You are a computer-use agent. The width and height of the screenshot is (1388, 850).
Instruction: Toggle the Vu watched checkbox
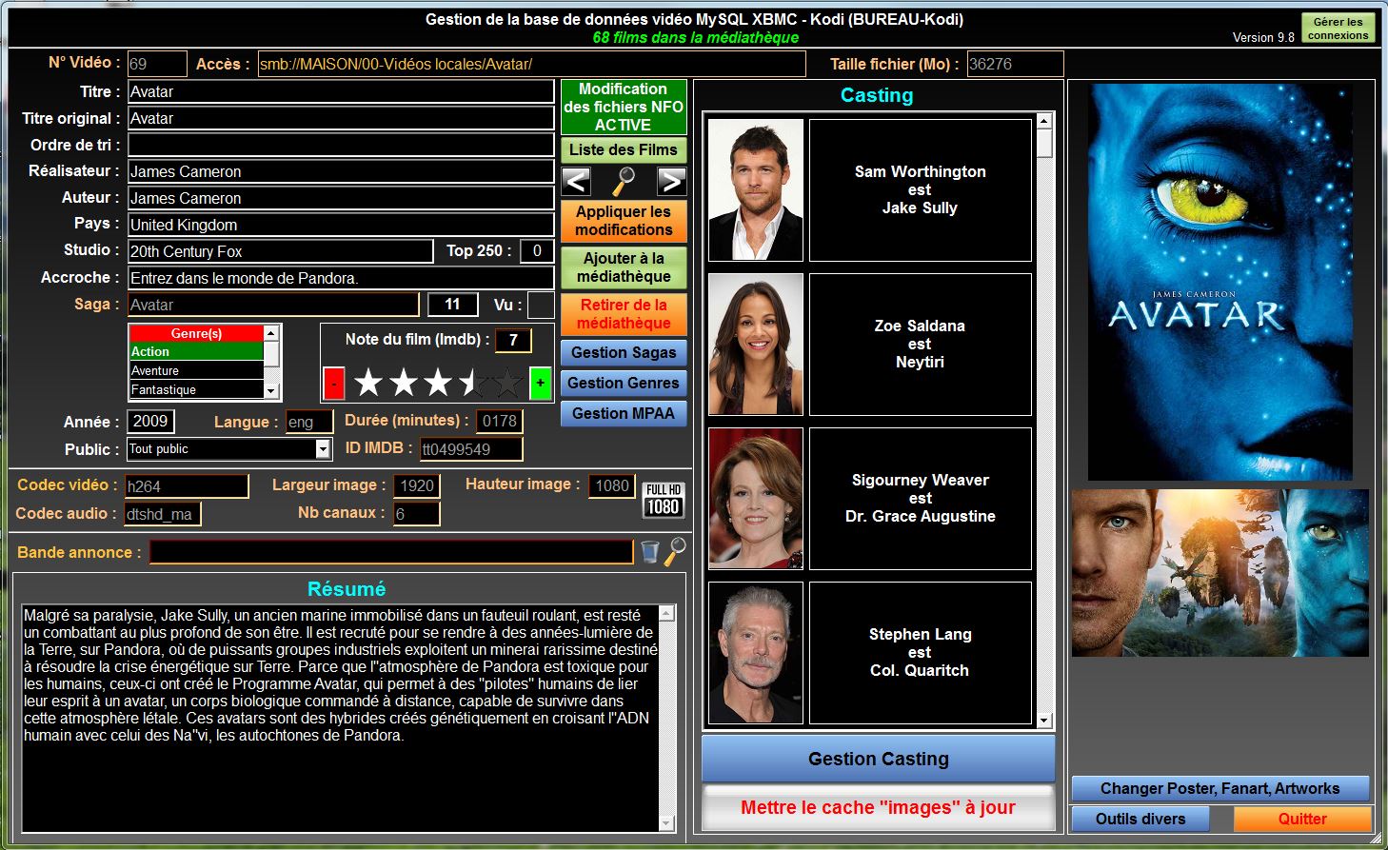pos(541,305)
